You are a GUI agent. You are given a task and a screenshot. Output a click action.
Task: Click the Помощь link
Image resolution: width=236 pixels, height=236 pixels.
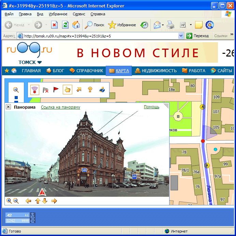151,107
